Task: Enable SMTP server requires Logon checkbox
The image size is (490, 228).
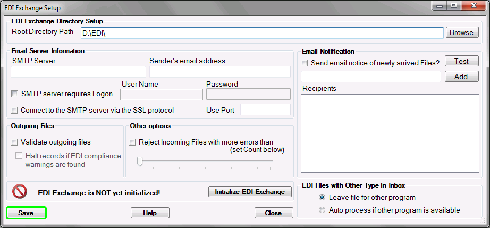Action: click(14, 94)
